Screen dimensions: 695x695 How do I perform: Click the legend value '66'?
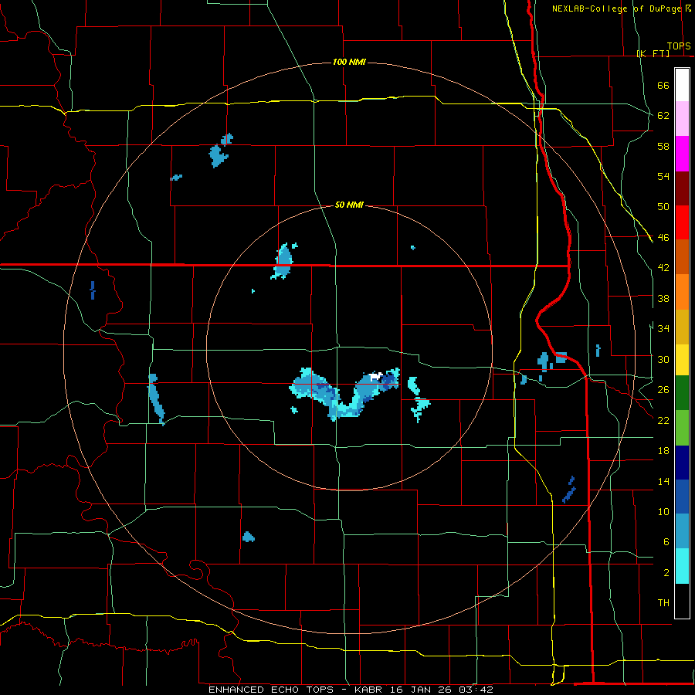tap(663, 86)
